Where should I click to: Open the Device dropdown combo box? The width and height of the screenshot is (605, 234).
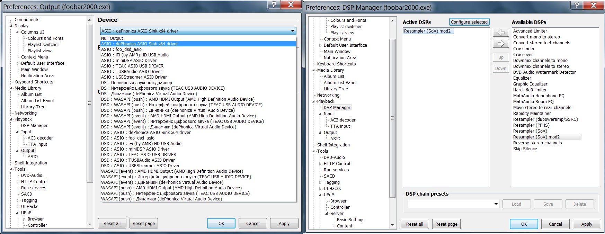[x=198, y=31]
